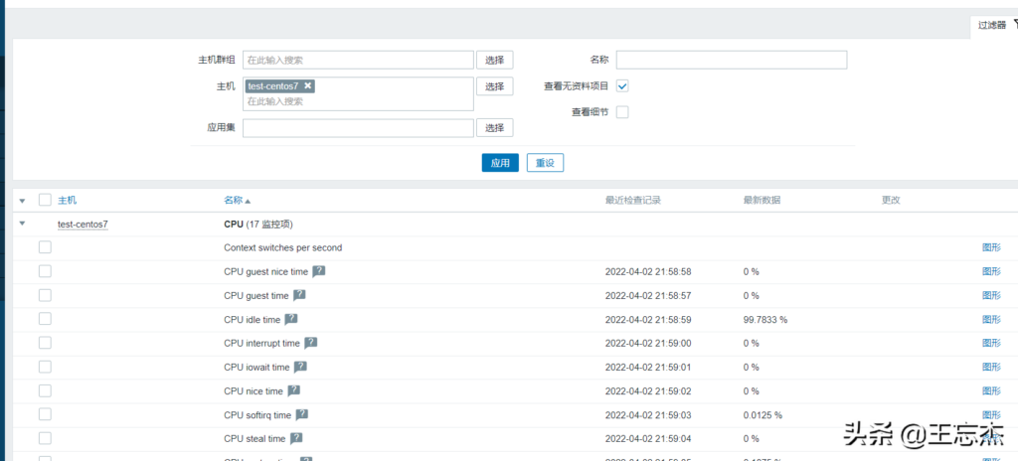Tick the select-all checkbox in table header
This screenshot has width=1018, height=461.
tap(45, 200)
